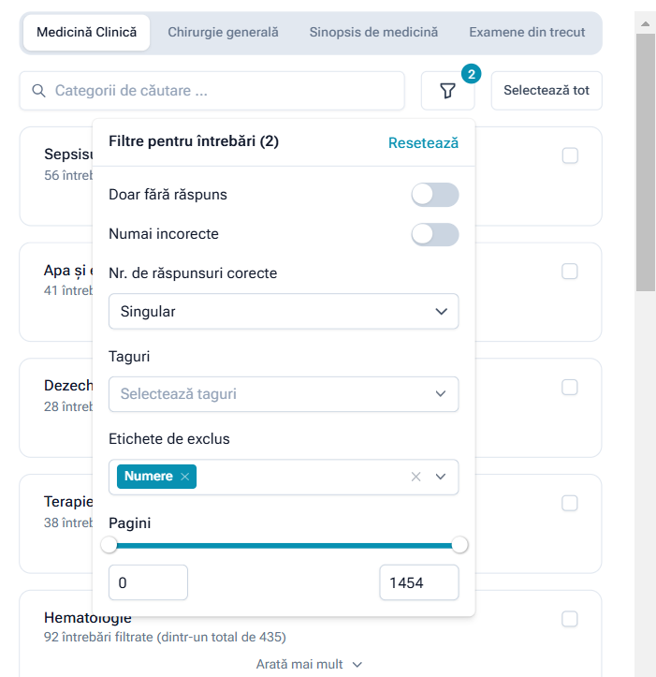Clear all excluded labels with X
This screenshot has height=677, width=656.
tap(415, 477)
